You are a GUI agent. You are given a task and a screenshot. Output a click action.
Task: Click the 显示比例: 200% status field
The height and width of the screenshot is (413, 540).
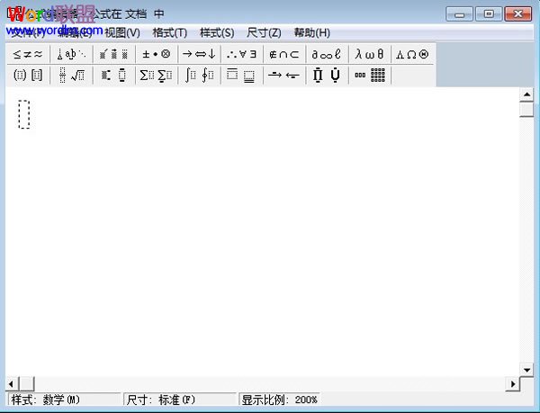click(x=279, y=400)
